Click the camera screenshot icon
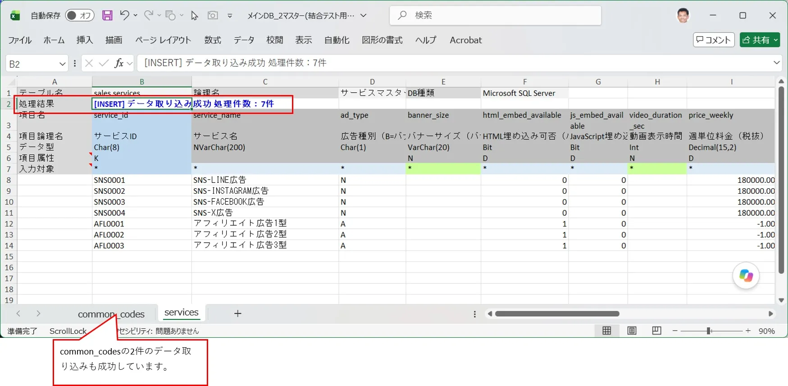 213,15
